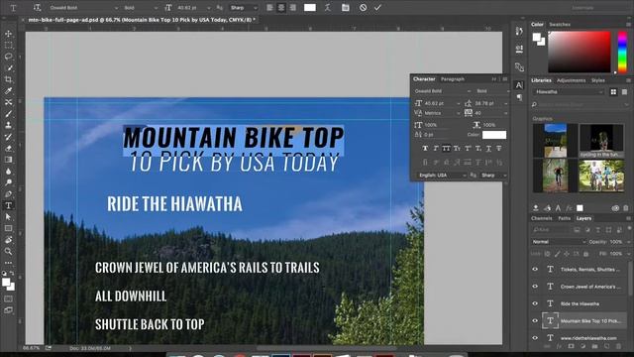Toggle Character and Paragraph panels button
This screenshot has width=634, height=357.
346,7
